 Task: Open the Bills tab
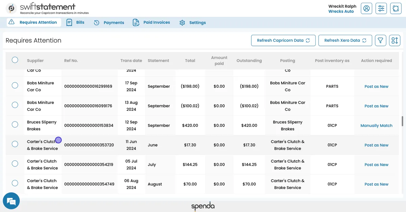click(x=75, y=22)
